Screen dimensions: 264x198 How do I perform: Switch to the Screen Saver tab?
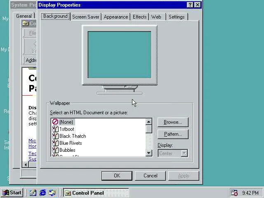point(86,17)
